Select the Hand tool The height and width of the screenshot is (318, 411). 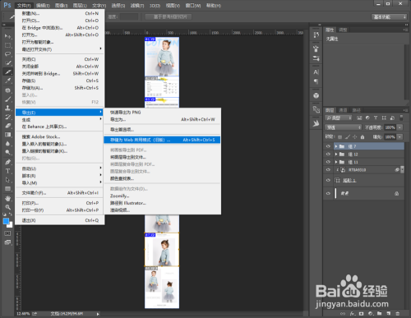coord(7,198)
